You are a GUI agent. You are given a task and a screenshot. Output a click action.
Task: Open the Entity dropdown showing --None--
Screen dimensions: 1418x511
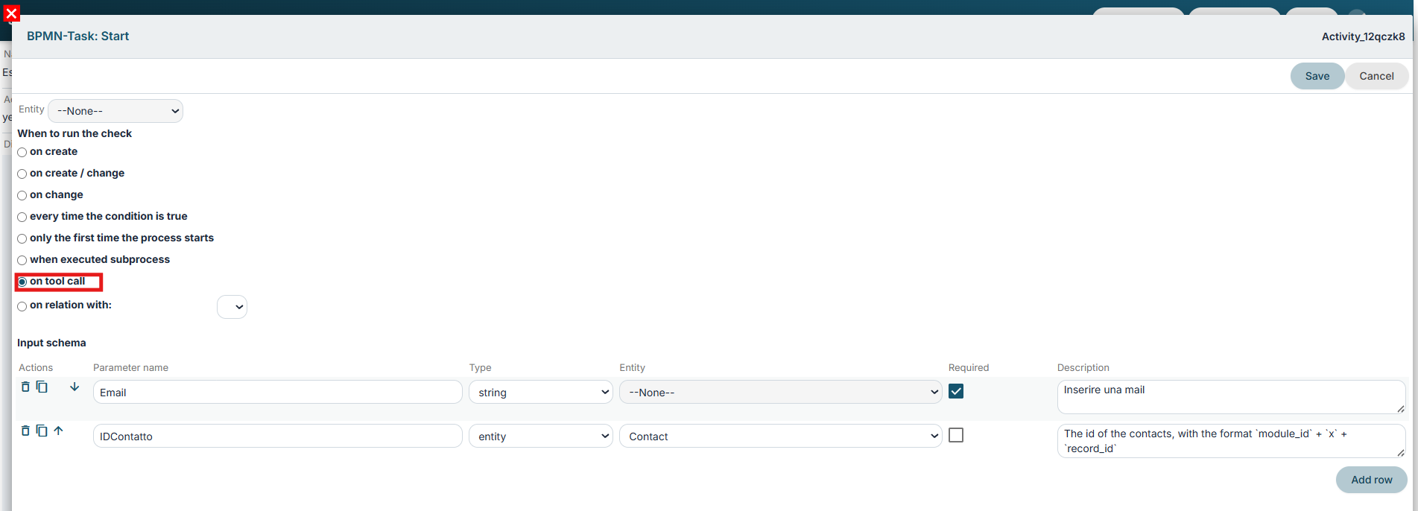[x=115, y=111]
